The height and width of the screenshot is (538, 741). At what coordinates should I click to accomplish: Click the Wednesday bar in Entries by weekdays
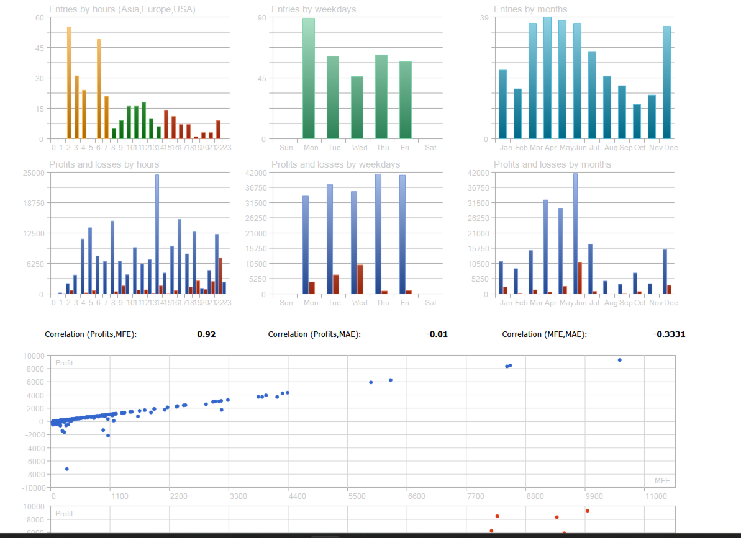point(357,107)
